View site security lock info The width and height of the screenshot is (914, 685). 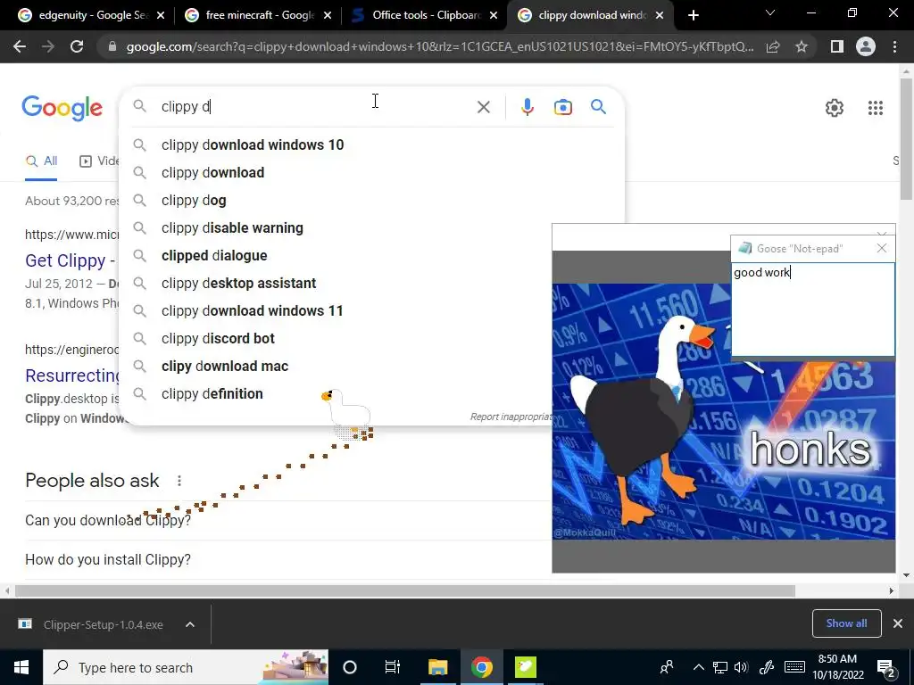(x=112, y=46)
